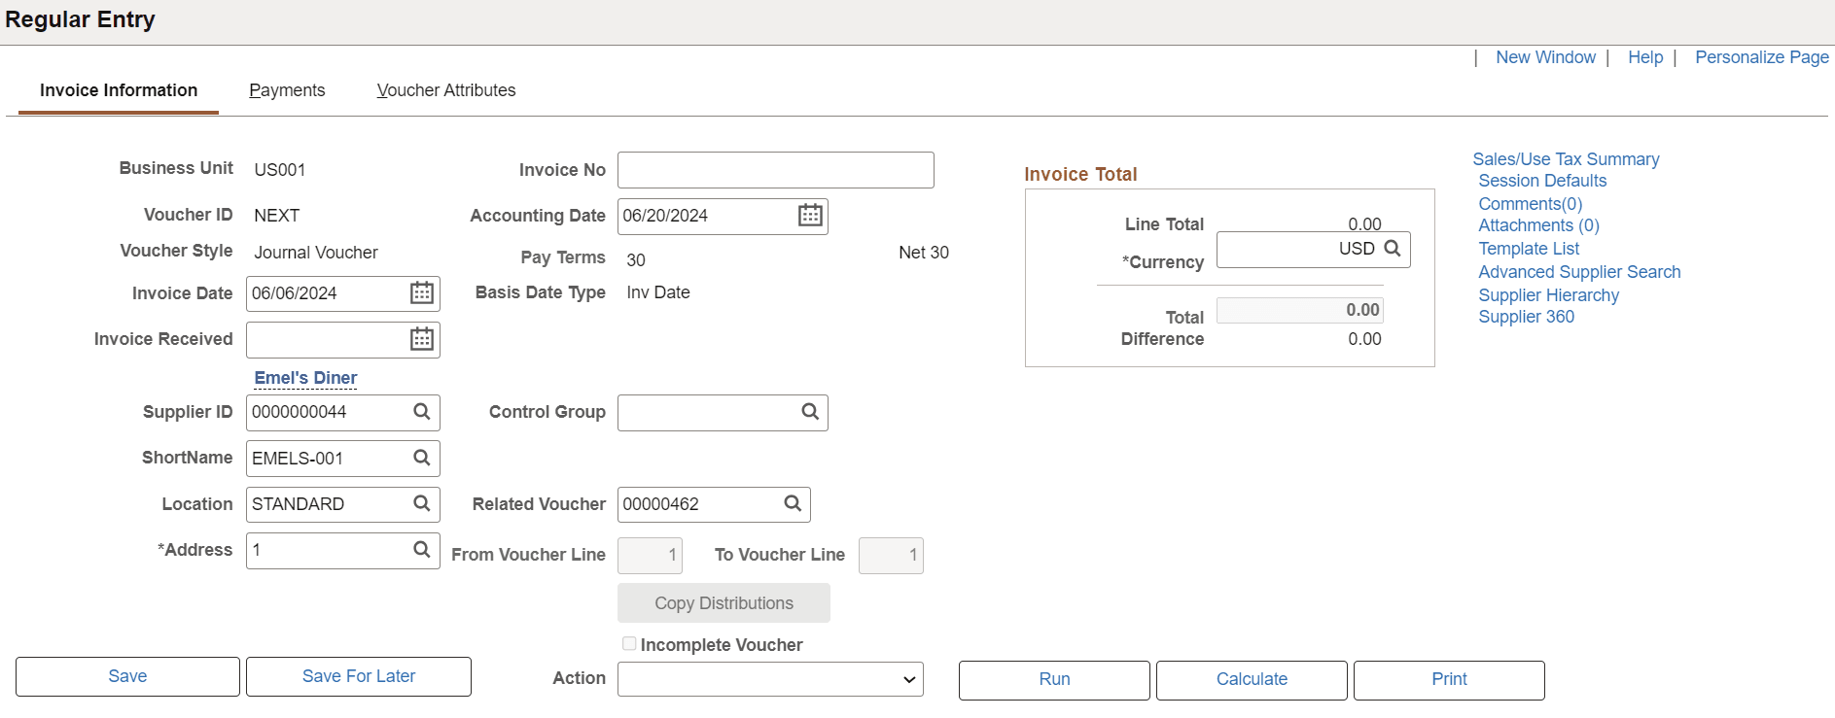Open the Invoice Date calendar picker
The height and width of the screenshot is (718, 1835).
pyautogui.click(x=421, y=293)
